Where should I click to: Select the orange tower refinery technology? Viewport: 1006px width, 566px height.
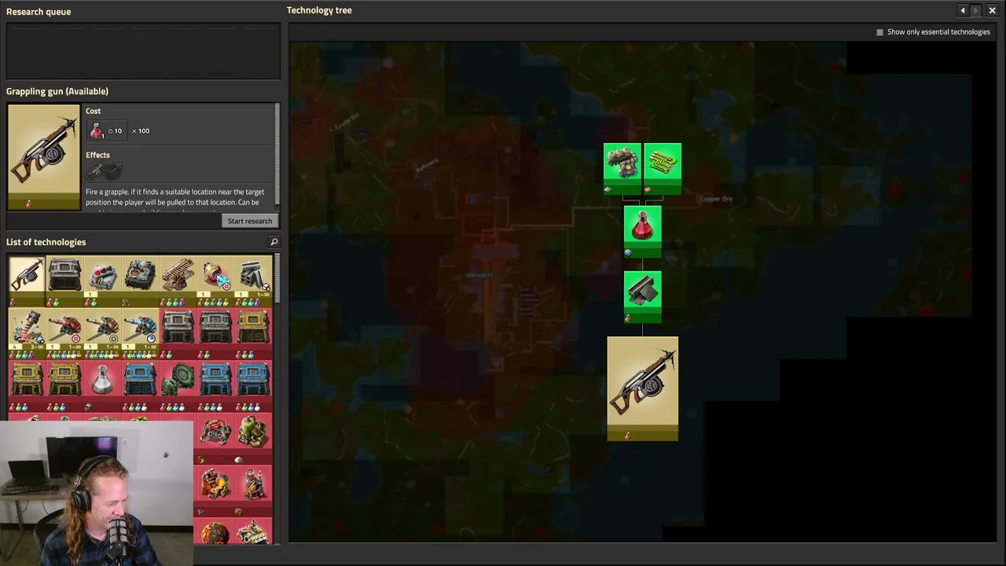(253, 490)
